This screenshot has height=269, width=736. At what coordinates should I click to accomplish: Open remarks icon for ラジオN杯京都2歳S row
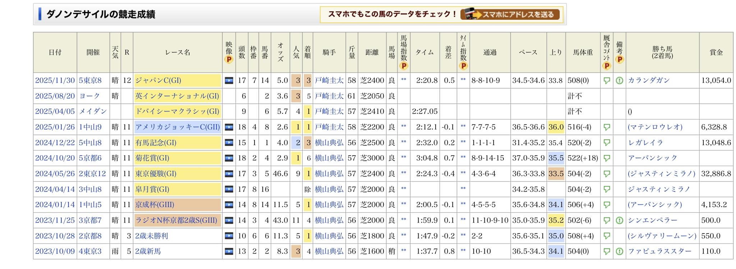coord(619,220)
